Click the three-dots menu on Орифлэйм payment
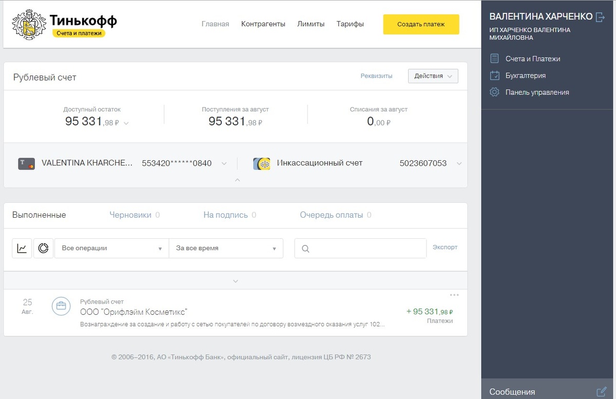This screenshot has width=616, height=399. (x=454, y=295)
